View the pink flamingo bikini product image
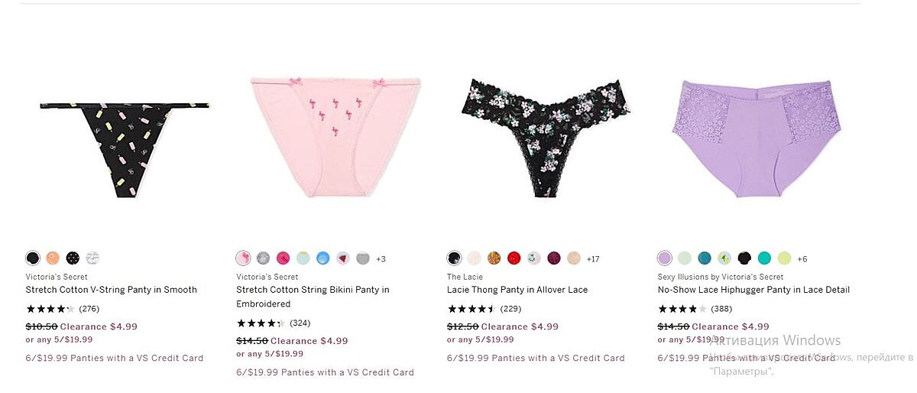The width and height of the screenshot is (917, 393). (x=335, y=137)
